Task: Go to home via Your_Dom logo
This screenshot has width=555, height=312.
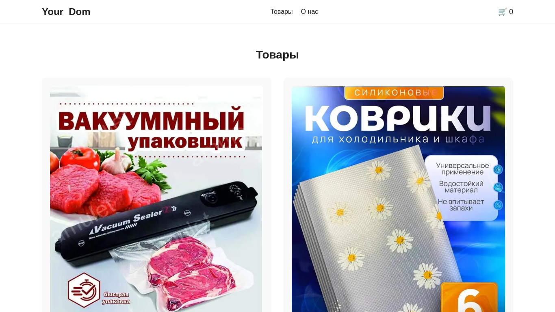Action: [x=66, y=12]
